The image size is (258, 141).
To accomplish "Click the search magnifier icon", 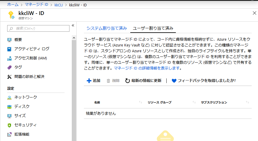I will pyautogui.click(x=11, y=29).
